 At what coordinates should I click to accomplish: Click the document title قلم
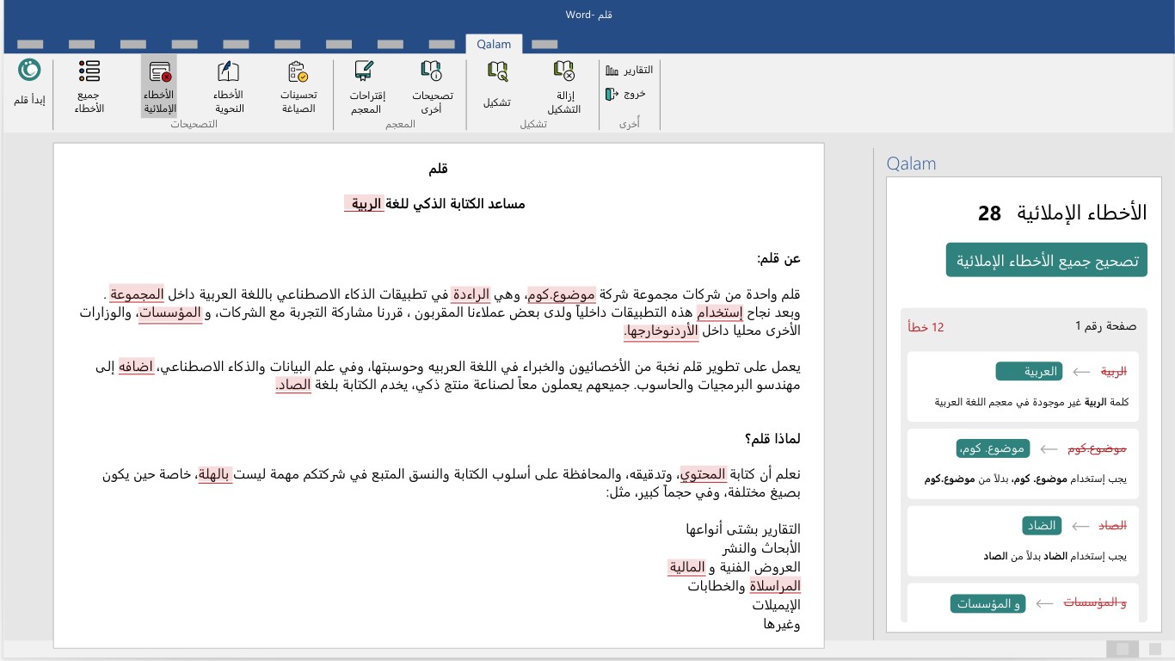pos(439,169)
